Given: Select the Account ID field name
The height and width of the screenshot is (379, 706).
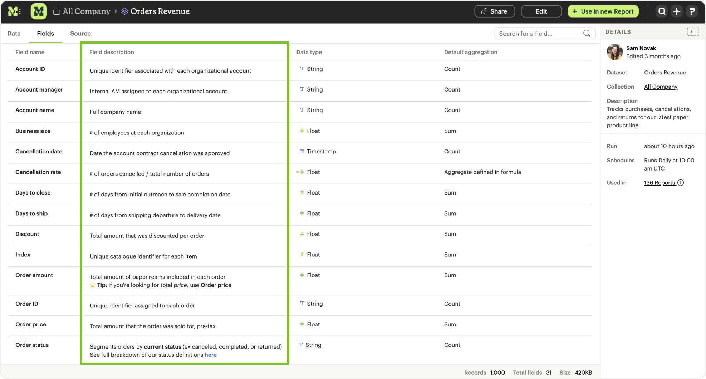Looking at the screenshot, I should [30, 69].
